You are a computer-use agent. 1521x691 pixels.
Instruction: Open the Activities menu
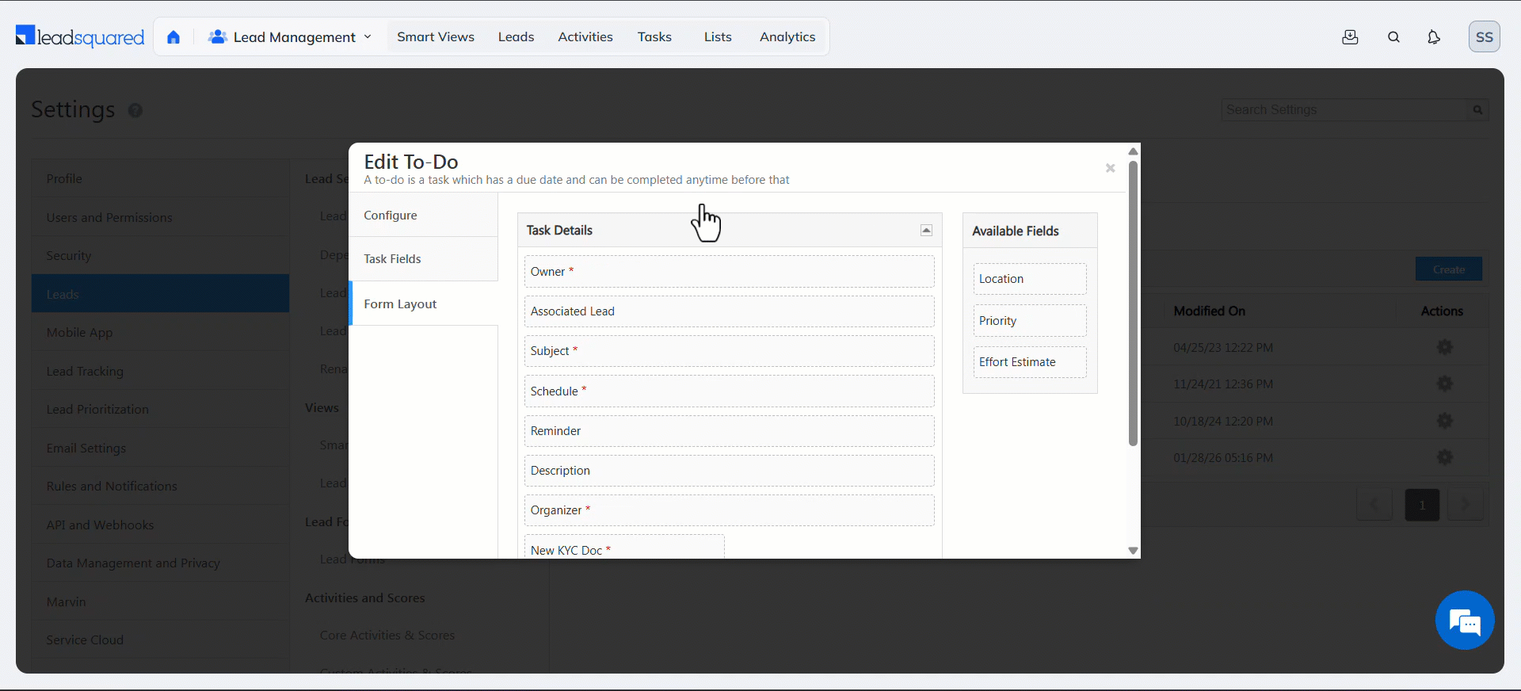tap(585, 36)
